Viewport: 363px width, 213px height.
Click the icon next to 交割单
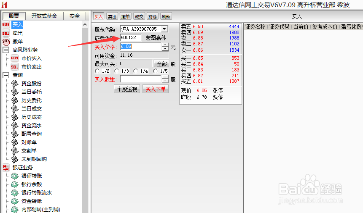[x=15, y=151]
